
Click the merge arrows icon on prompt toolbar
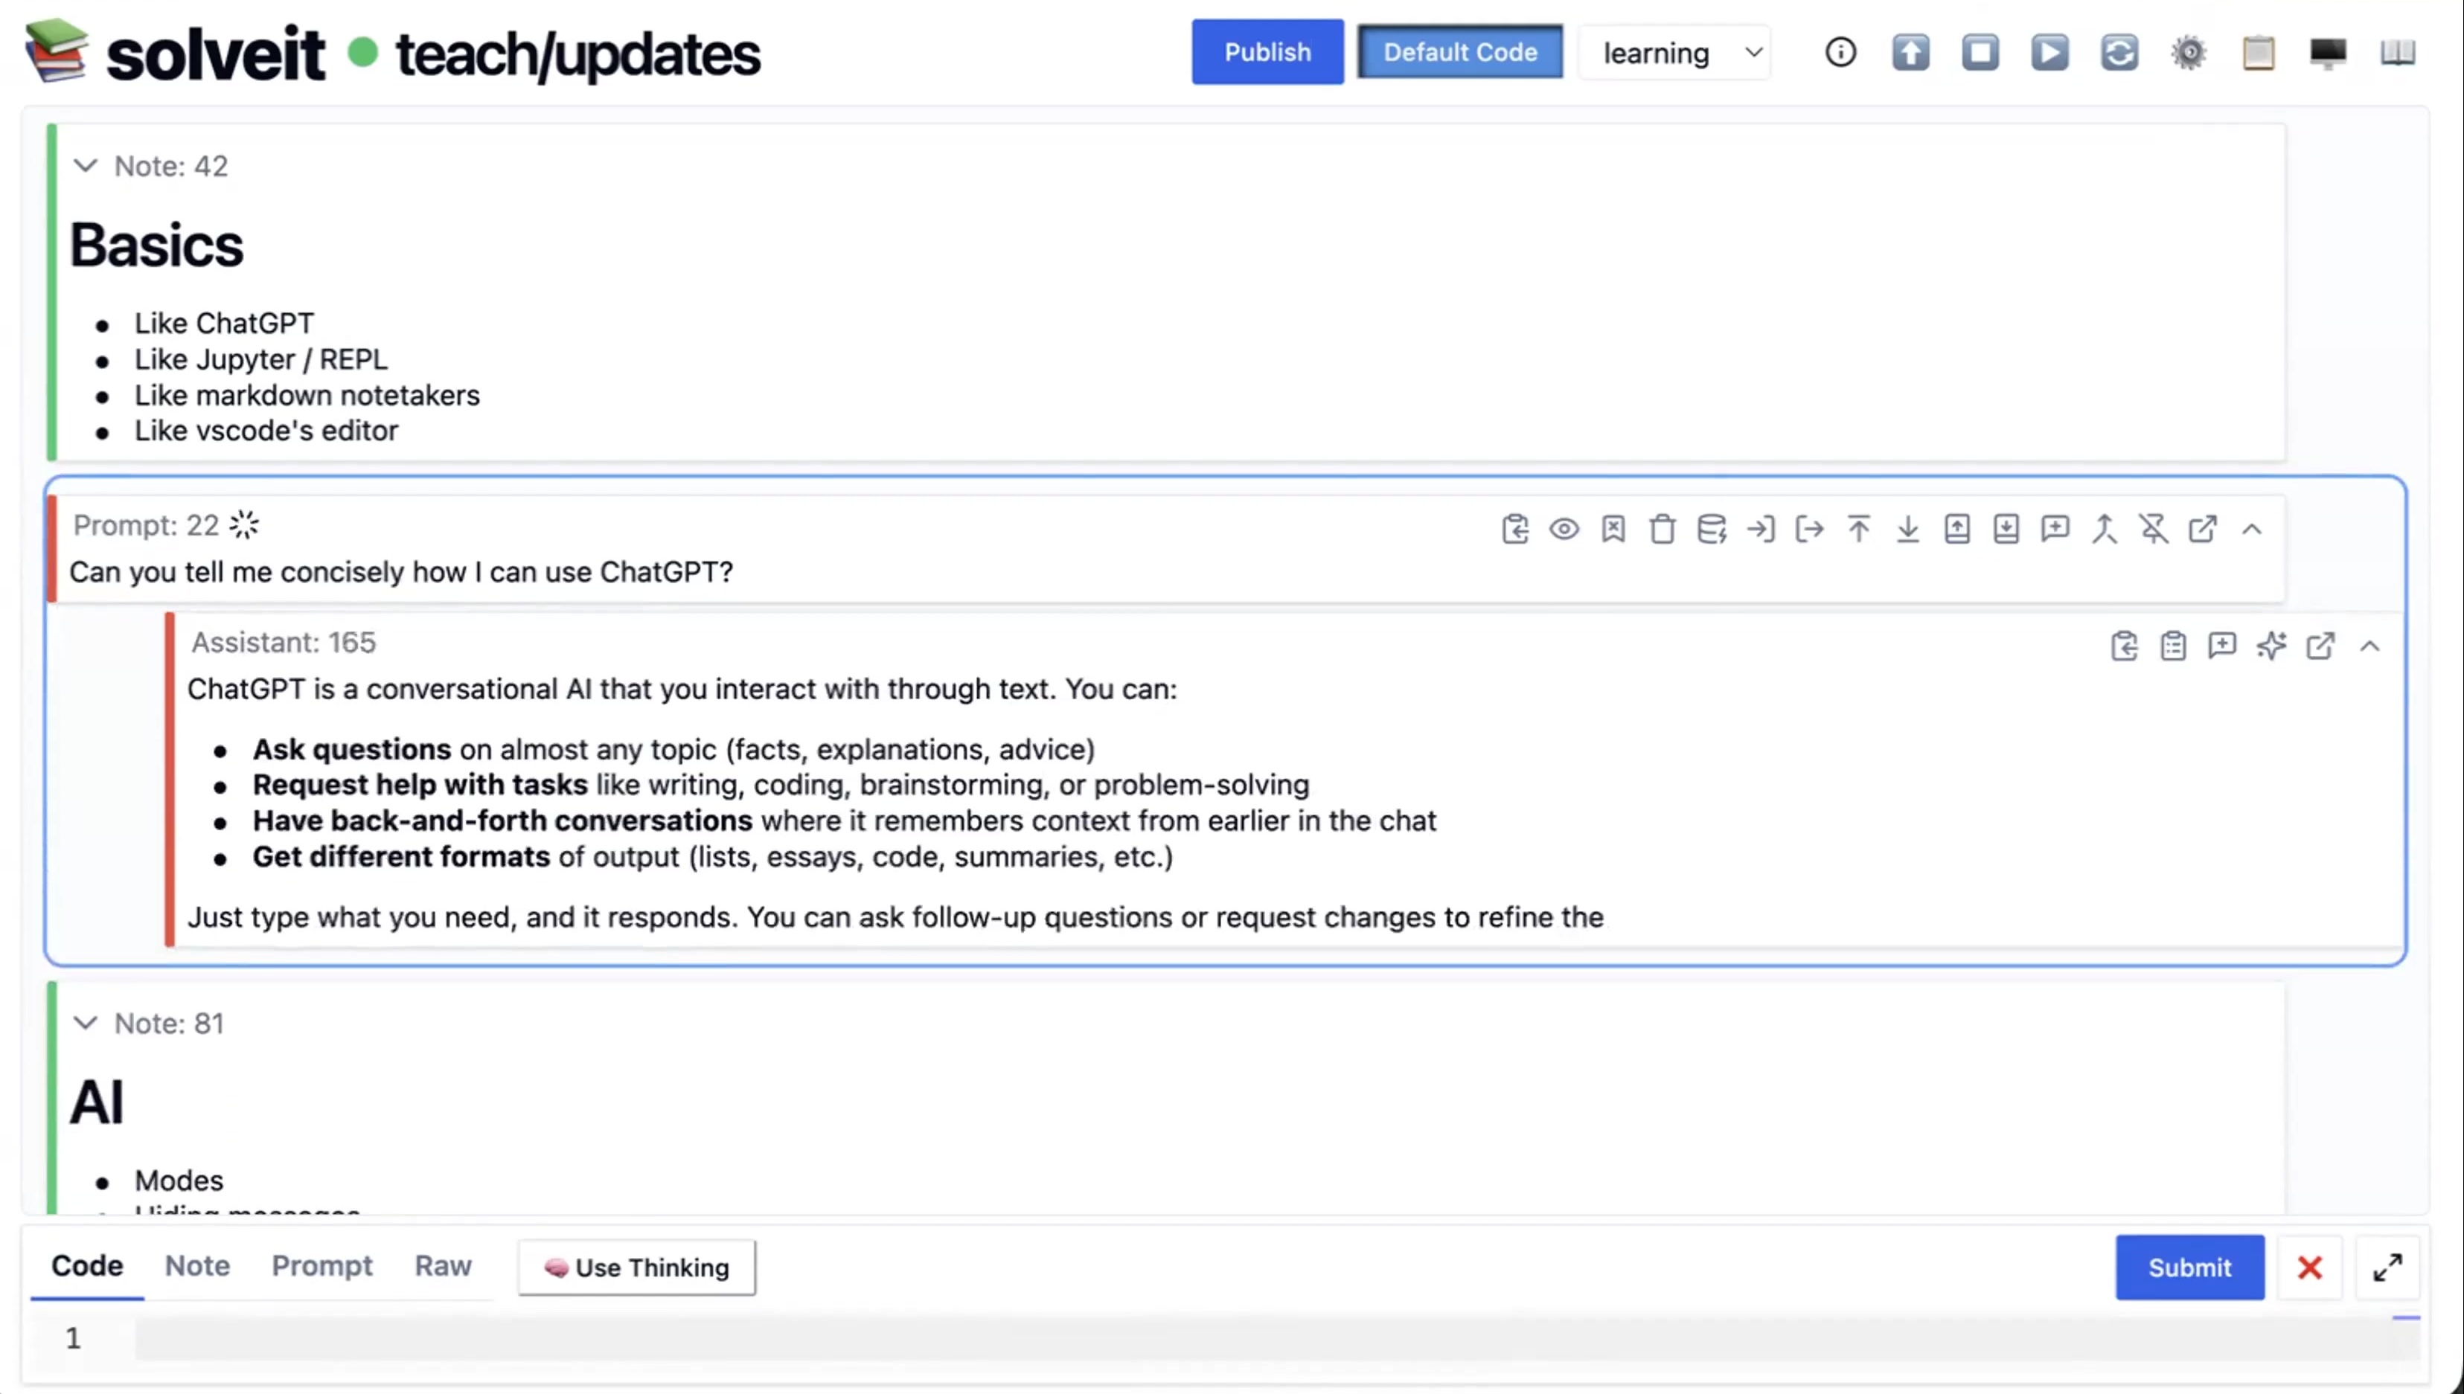pyautogui.click(x=2104, y=528)
